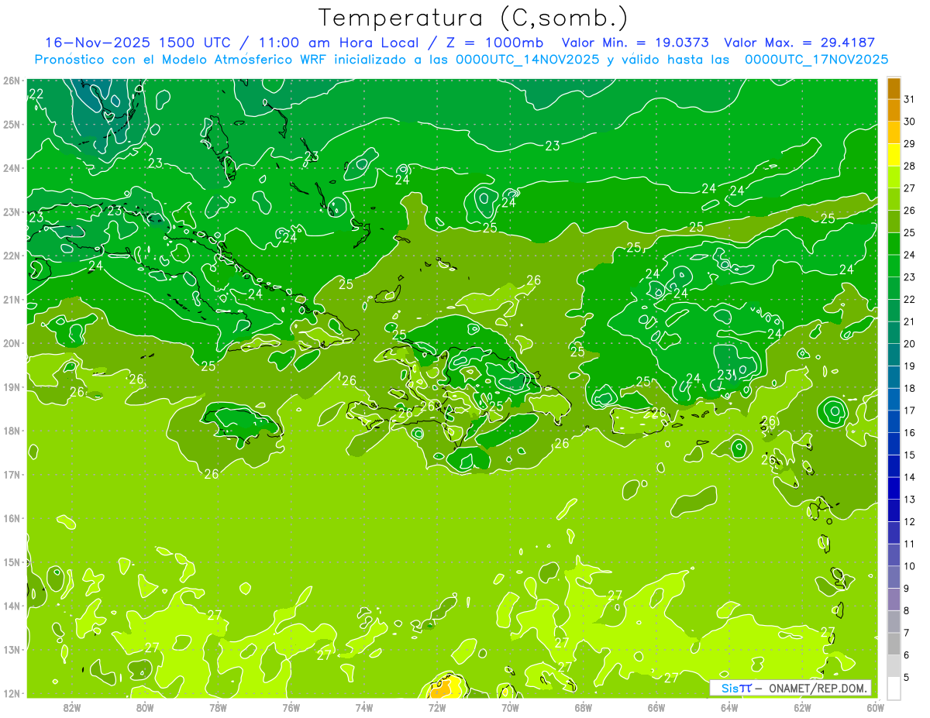The width and height of the screenshot is (930, 718).
Task: Click the color scale label 29
Action: click(x=910, y=143)
